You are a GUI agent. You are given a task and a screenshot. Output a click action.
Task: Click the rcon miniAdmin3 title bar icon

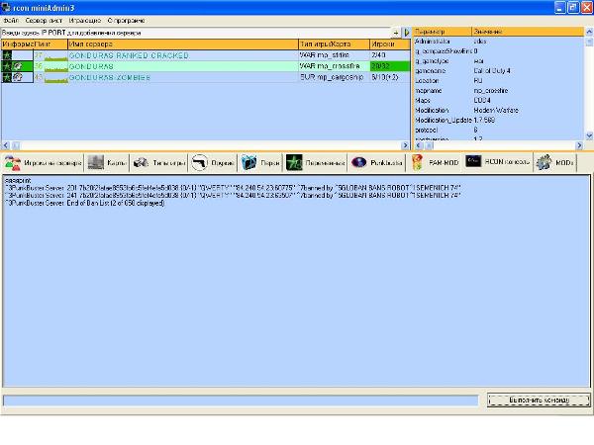[x=6, y=7]
